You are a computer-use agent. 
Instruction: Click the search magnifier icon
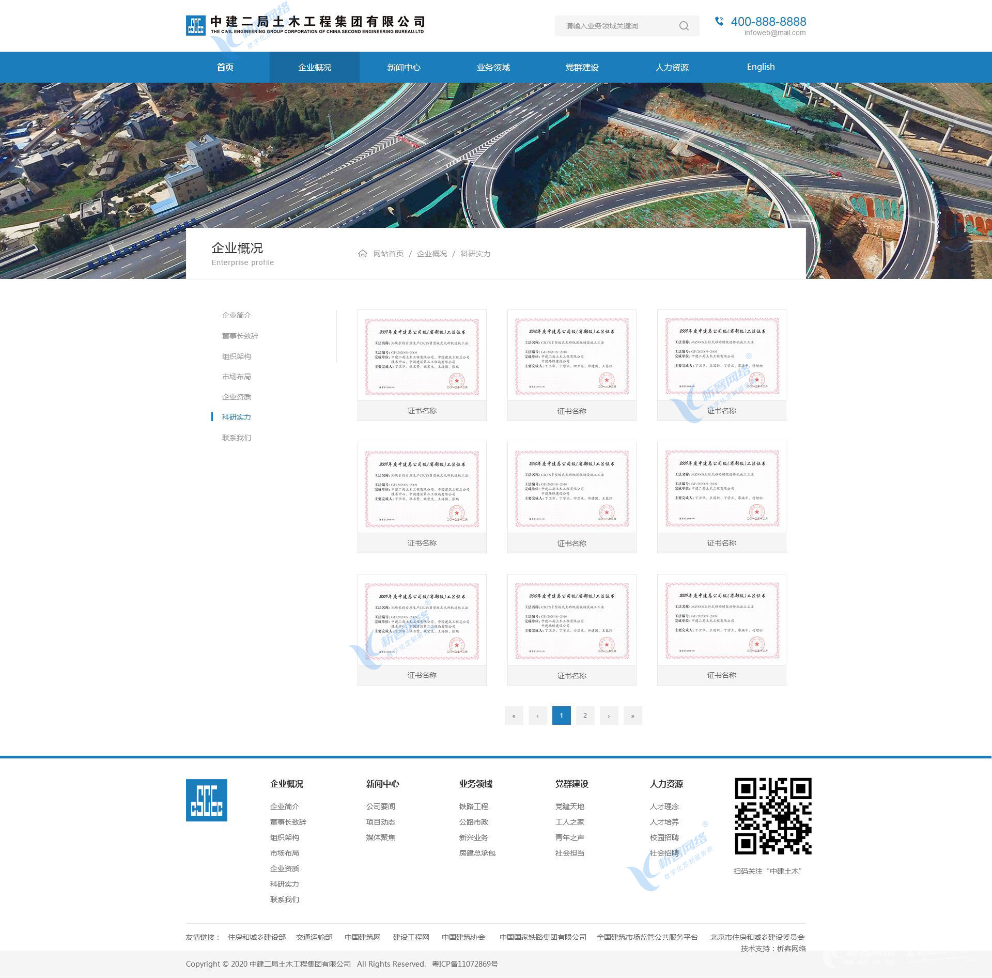684,26
